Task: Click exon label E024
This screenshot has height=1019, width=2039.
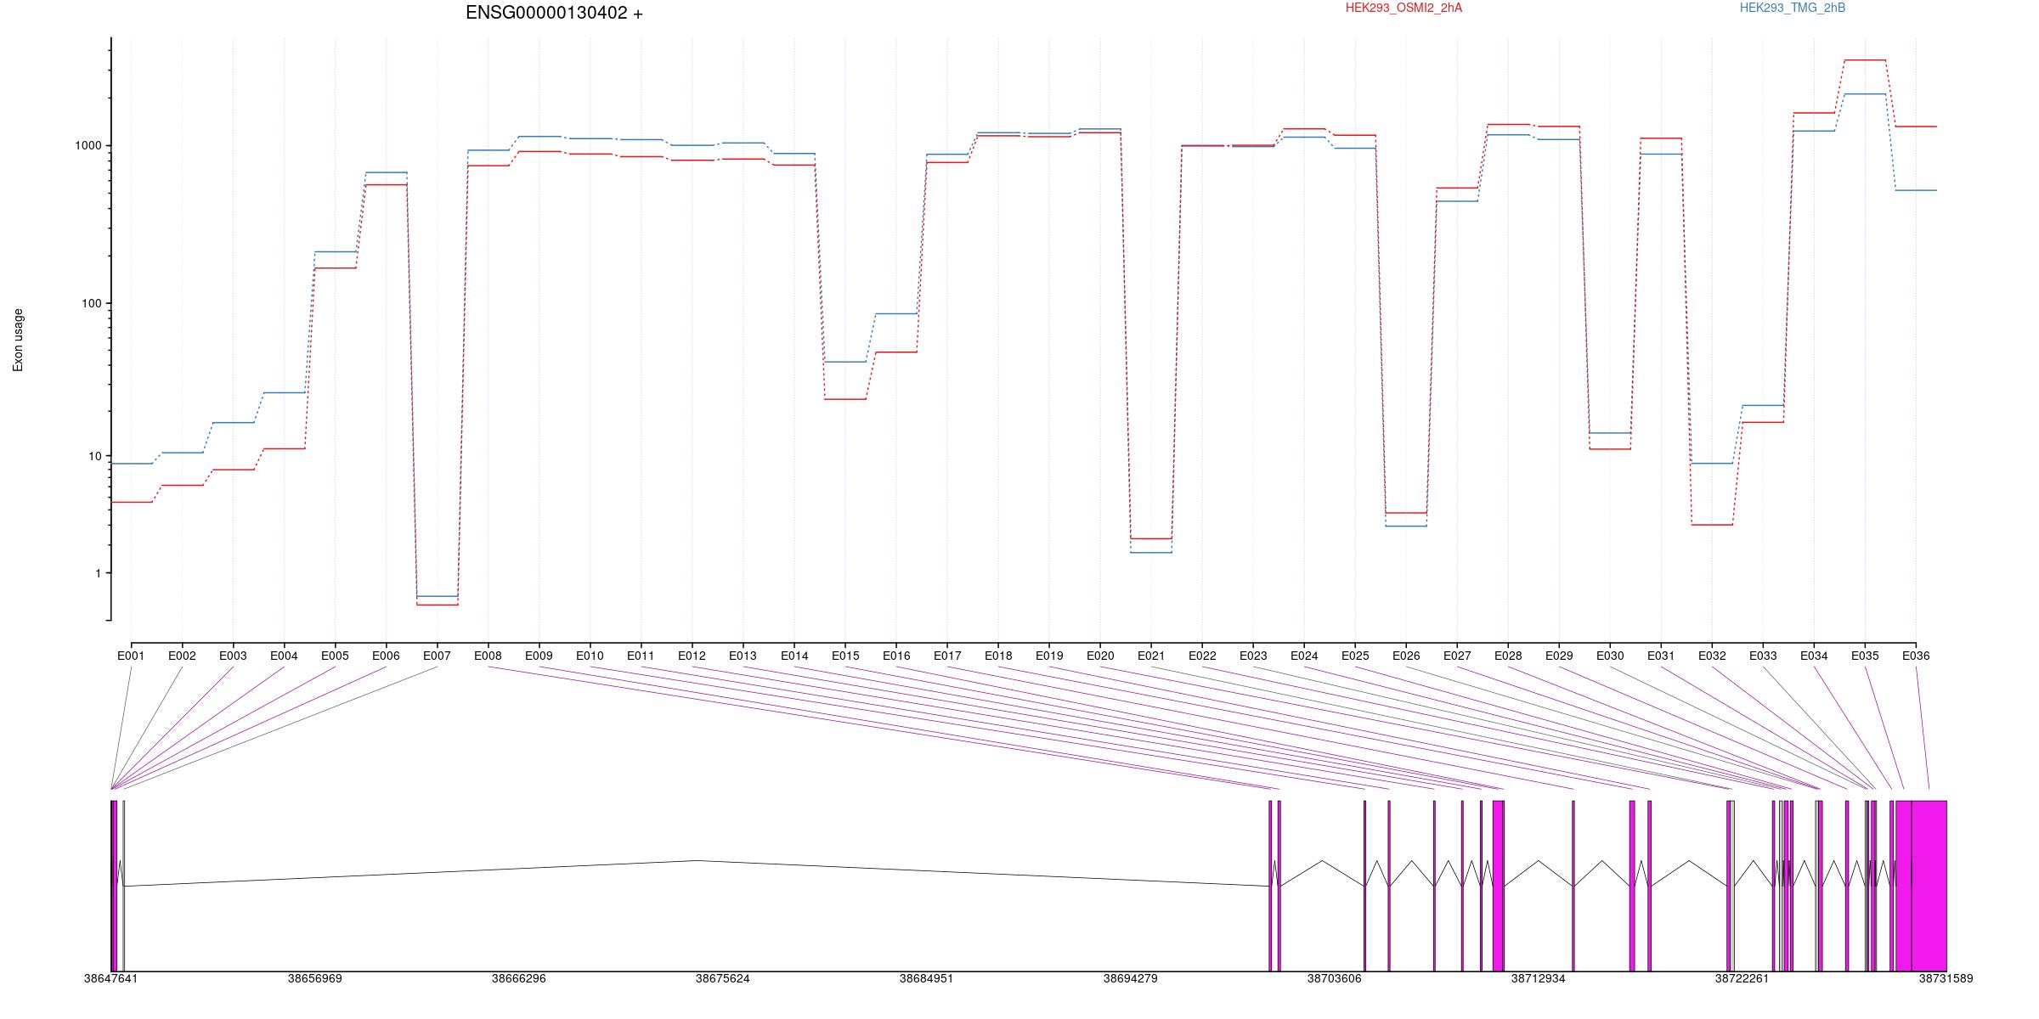Action: pos(1304,656)
